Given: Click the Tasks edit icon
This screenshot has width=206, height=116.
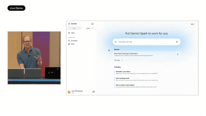Looking at the screenshot, I should click(69, 33).
